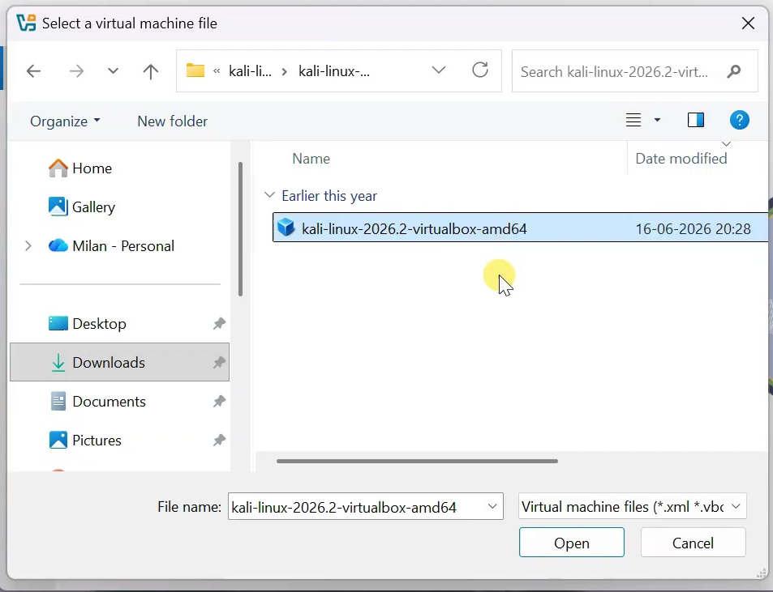This screenshot has width=773, height=592.
Task: Expand the address bar history dropdown
Action: coord(438,70)
